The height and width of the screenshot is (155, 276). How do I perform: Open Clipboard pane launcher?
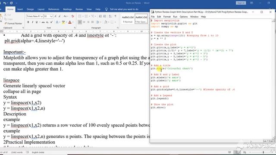pos(23,28)
